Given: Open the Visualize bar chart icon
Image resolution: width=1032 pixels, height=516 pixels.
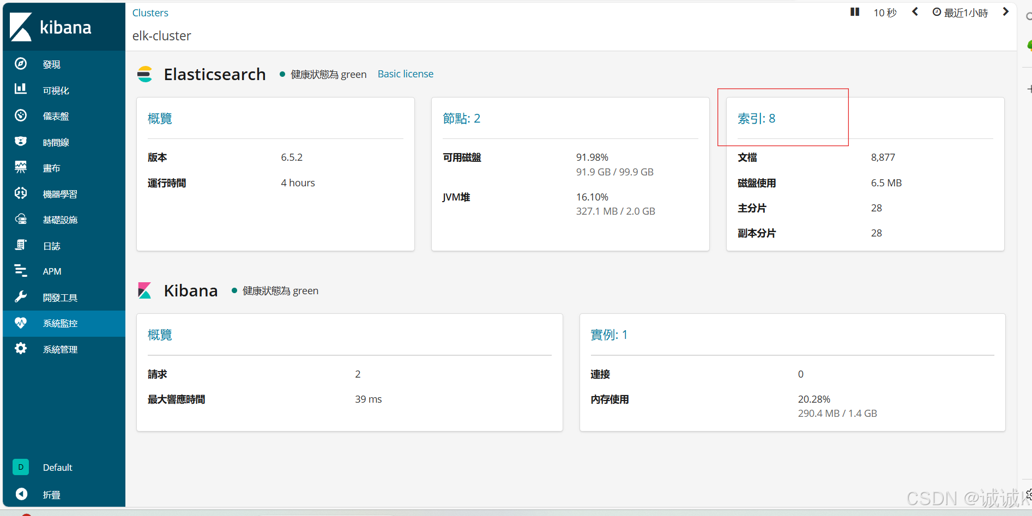Looking at the screenshot, I should (21, 89).
